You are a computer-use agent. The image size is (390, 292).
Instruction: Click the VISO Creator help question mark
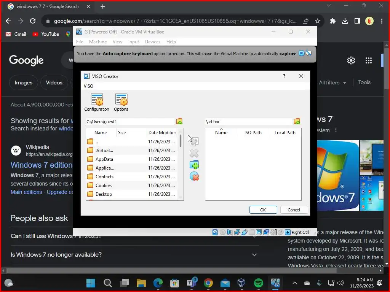[284, 76]
